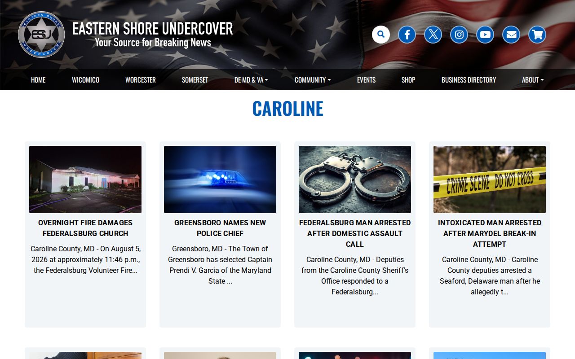Navigate to Events page
The width and height of the screenshot is (575, 359).
click(366, 80)
